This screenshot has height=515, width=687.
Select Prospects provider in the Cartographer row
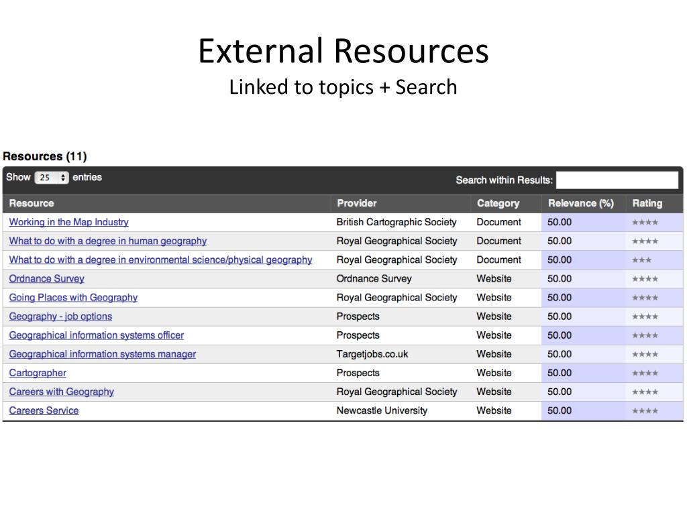point(358,373)
